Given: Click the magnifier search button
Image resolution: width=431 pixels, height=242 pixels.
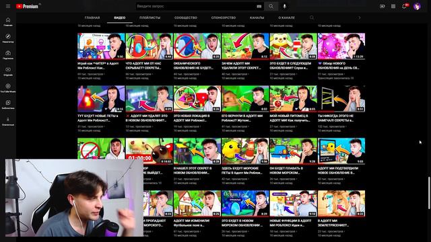Looking at the screenshot, I should click(x=271, y=6).
